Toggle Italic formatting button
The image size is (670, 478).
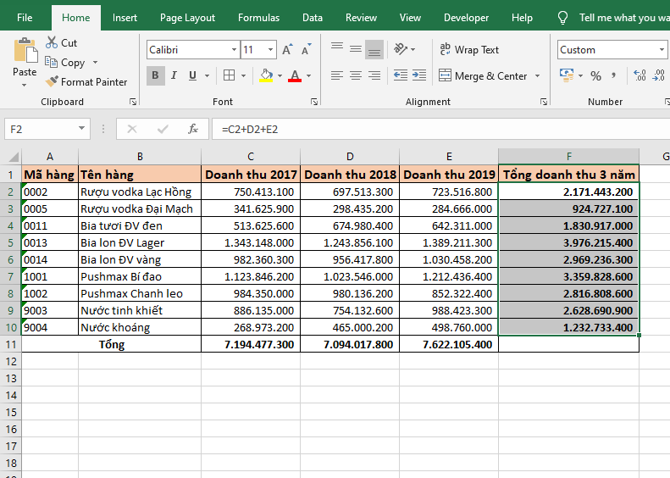(174, 76)
